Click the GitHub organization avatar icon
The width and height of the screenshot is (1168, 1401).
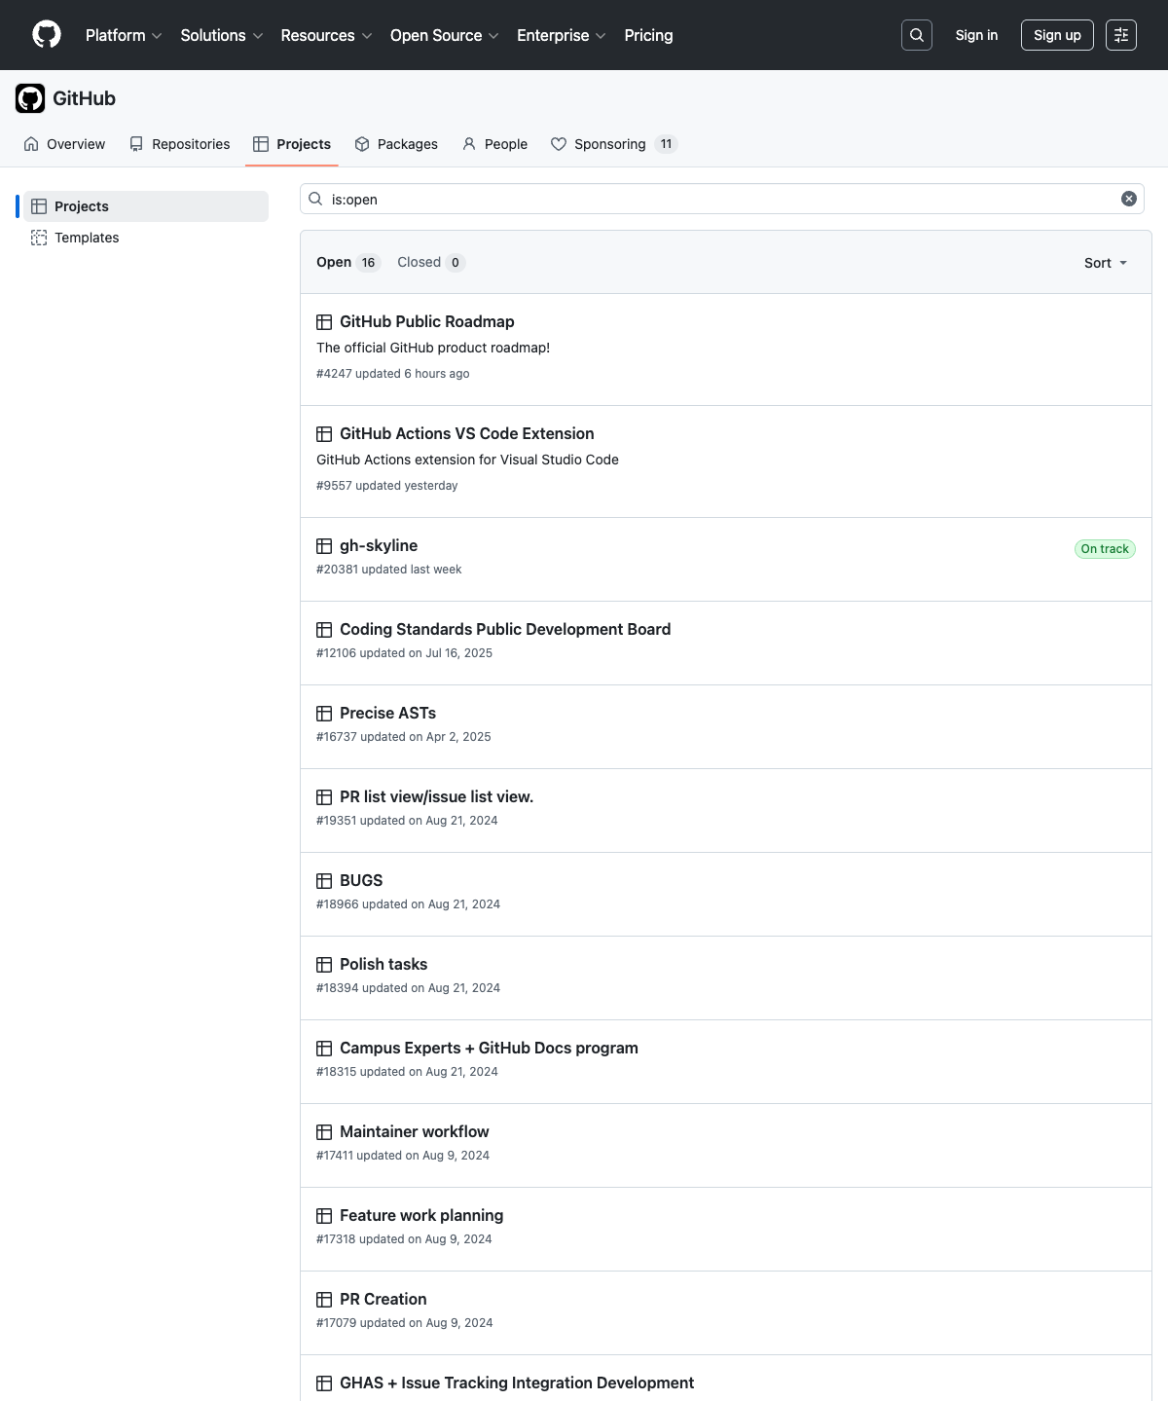pyautogui.click(x=30, y=98)
